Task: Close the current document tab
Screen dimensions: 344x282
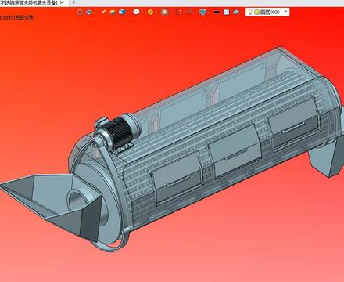Action: click(x=62, y=2)
